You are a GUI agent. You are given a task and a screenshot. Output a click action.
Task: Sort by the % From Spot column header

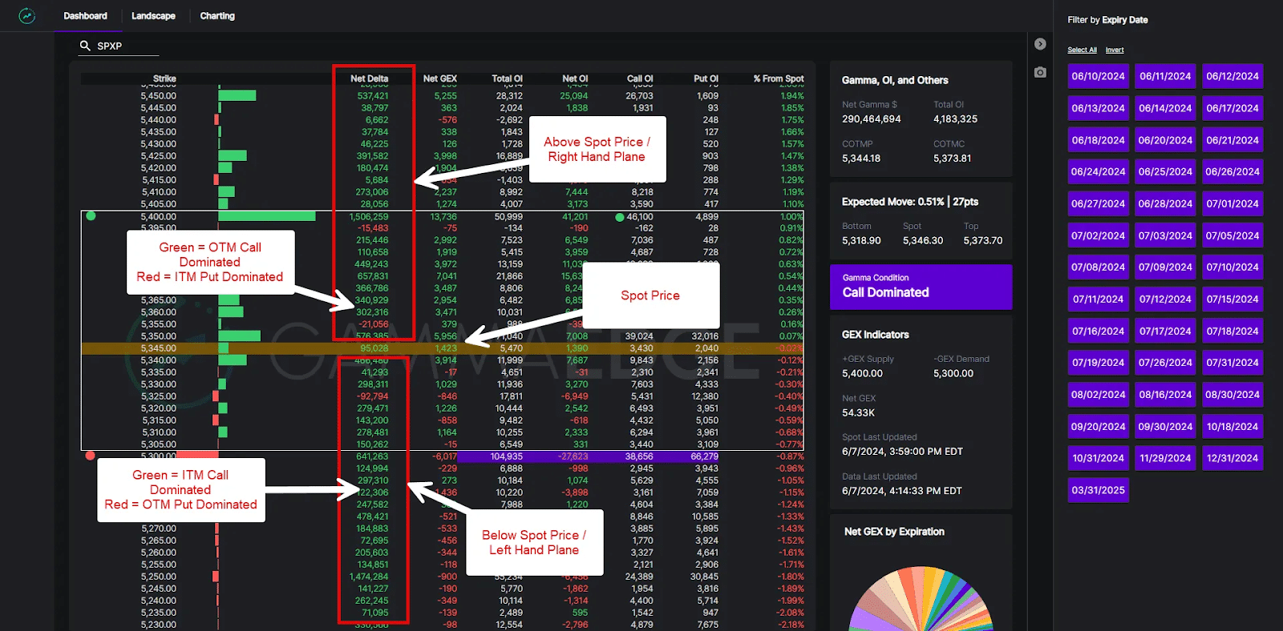(x=778, y=78)
